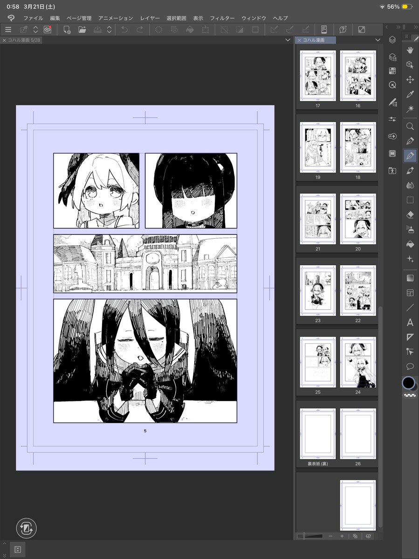Viewport: 419px width, 559px height.
Task: Select the highlighted Pen tool
Action: [409, 156]
